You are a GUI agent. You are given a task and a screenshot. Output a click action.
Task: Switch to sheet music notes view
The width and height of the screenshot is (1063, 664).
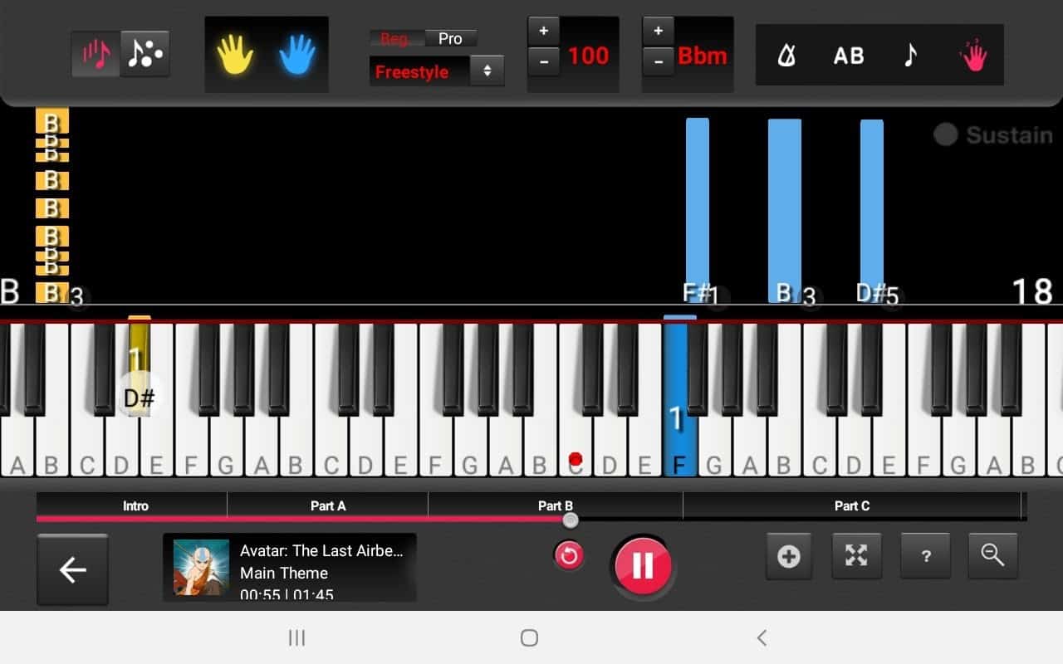145,55
